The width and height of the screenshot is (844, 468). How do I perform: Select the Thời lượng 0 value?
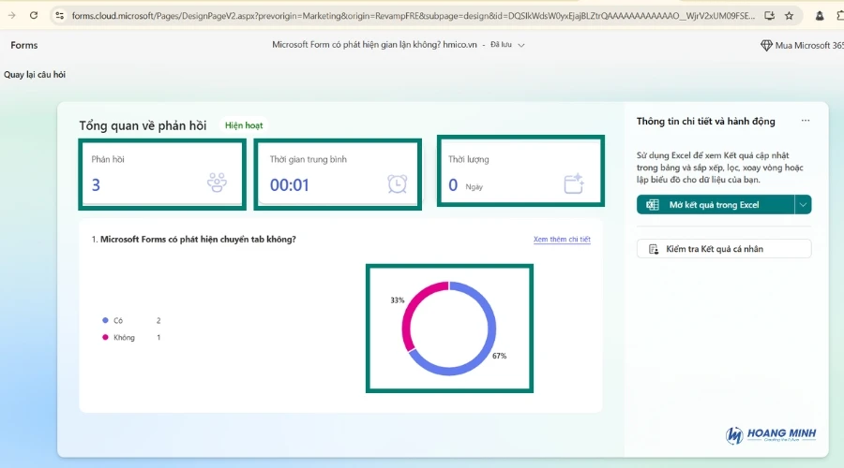pos(453,184)
